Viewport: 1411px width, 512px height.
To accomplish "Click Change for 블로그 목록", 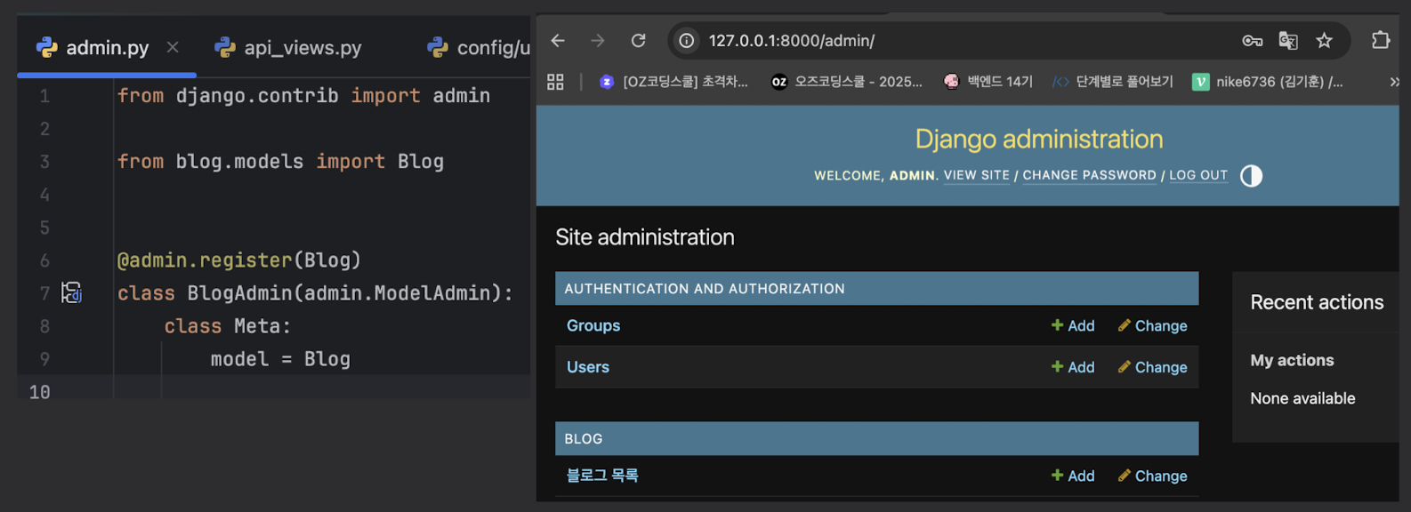I will click(1152, 476).
